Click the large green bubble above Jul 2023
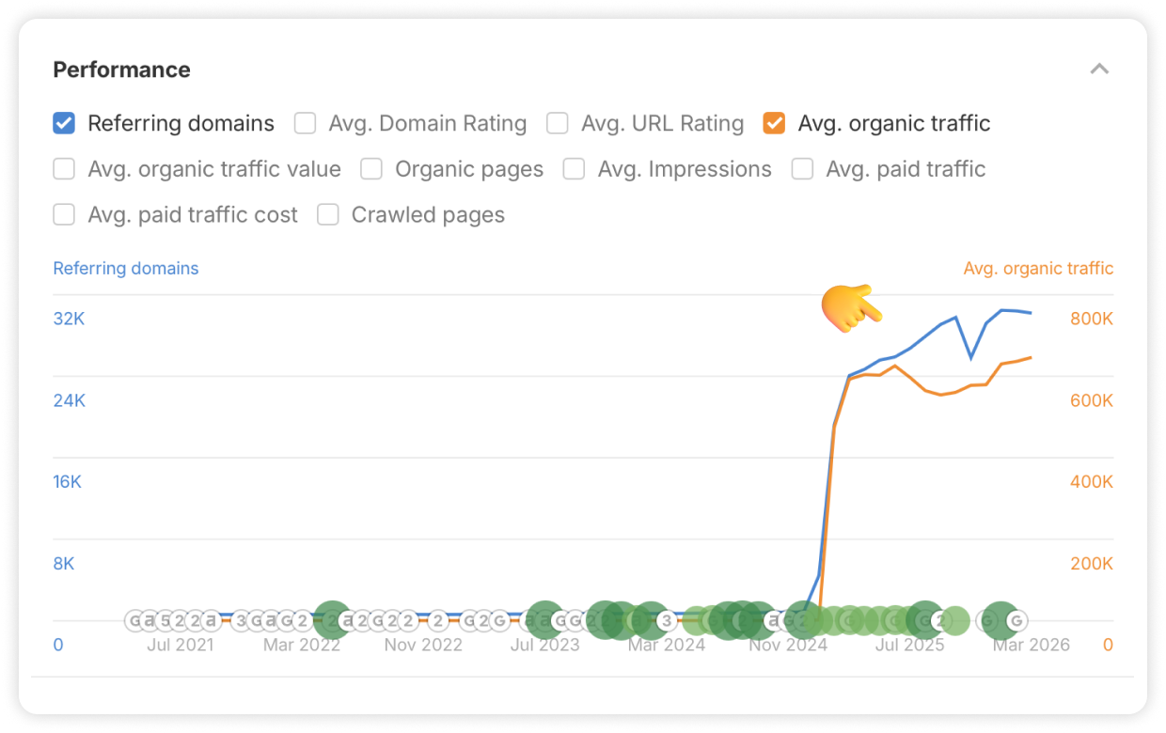The image size is (1166, 733). (544, 620)
